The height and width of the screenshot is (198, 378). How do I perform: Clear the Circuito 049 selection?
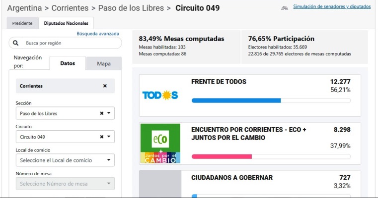(x=102, y=137)
